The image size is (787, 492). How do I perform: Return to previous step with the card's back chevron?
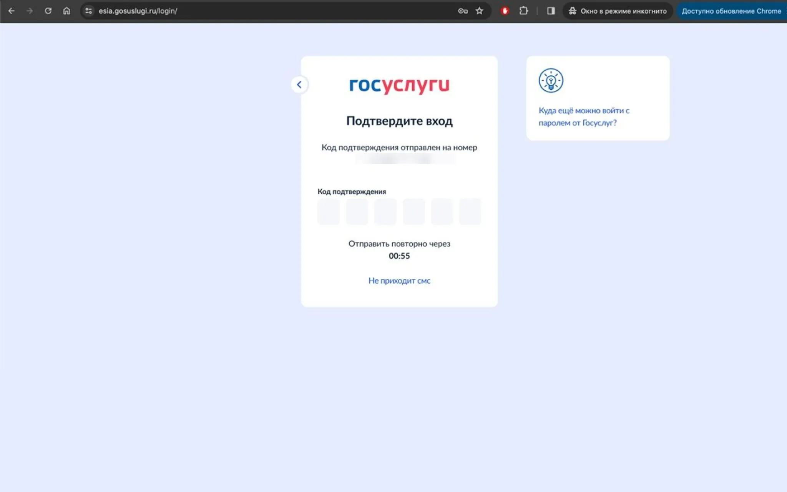[299, 85]
